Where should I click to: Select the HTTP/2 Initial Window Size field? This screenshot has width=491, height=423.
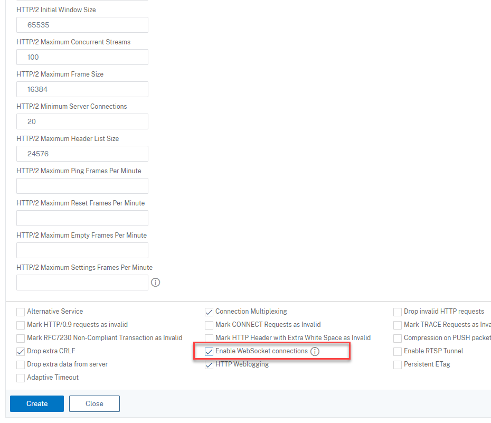point(82,25)
